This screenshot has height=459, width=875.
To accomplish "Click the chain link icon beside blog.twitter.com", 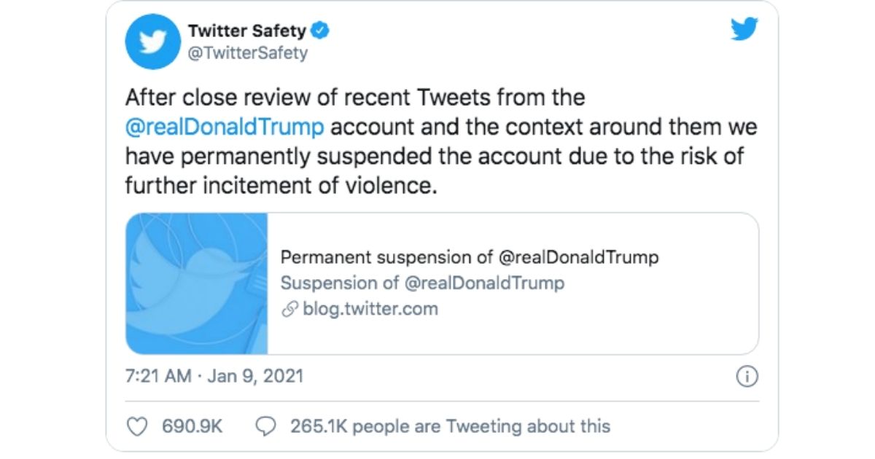I will 289,309.
